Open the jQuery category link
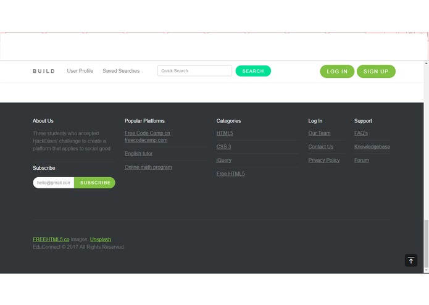The height and width of the screenshot is (305, 429). [224, 161]
